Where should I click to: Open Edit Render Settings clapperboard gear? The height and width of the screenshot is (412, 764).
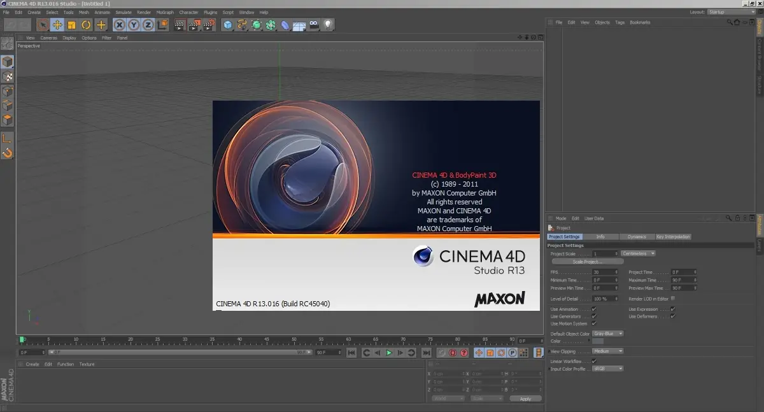coord(209,25)
